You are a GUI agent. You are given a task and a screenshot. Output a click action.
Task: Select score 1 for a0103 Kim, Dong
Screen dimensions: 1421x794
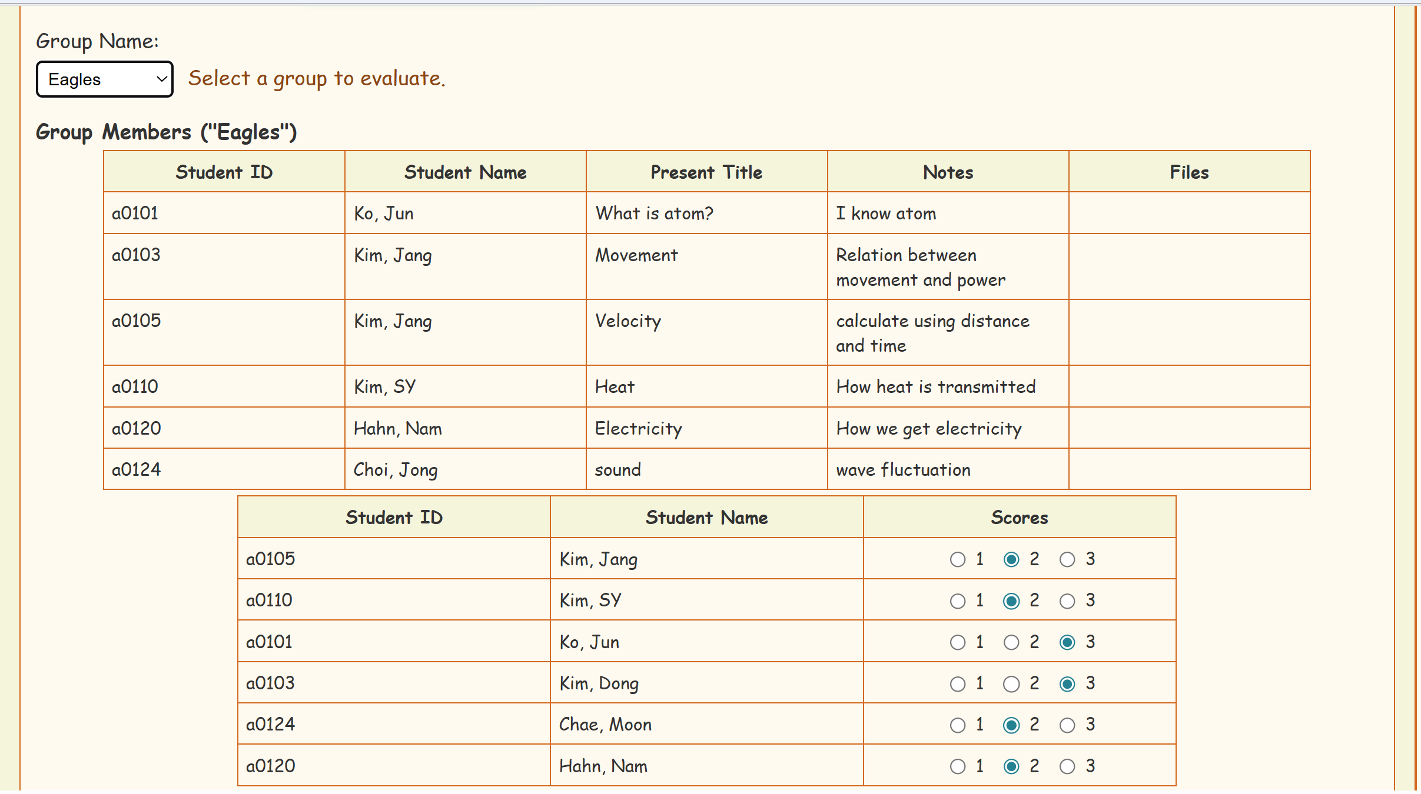point(958,684)
